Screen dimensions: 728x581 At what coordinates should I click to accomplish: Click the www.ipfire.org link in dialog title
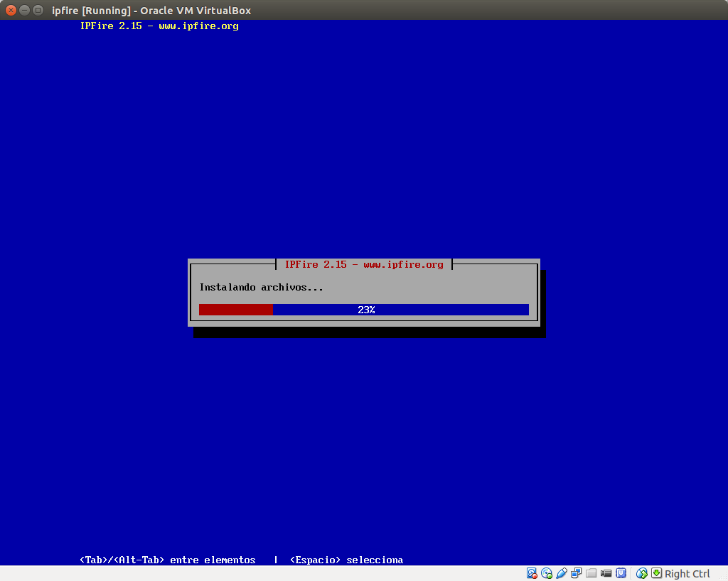(404, 264)
